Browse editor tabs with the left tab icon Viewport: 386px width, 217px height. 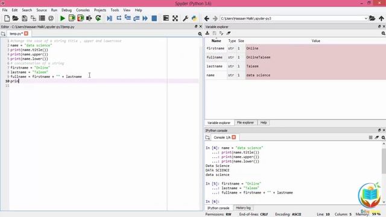[3, 34]
